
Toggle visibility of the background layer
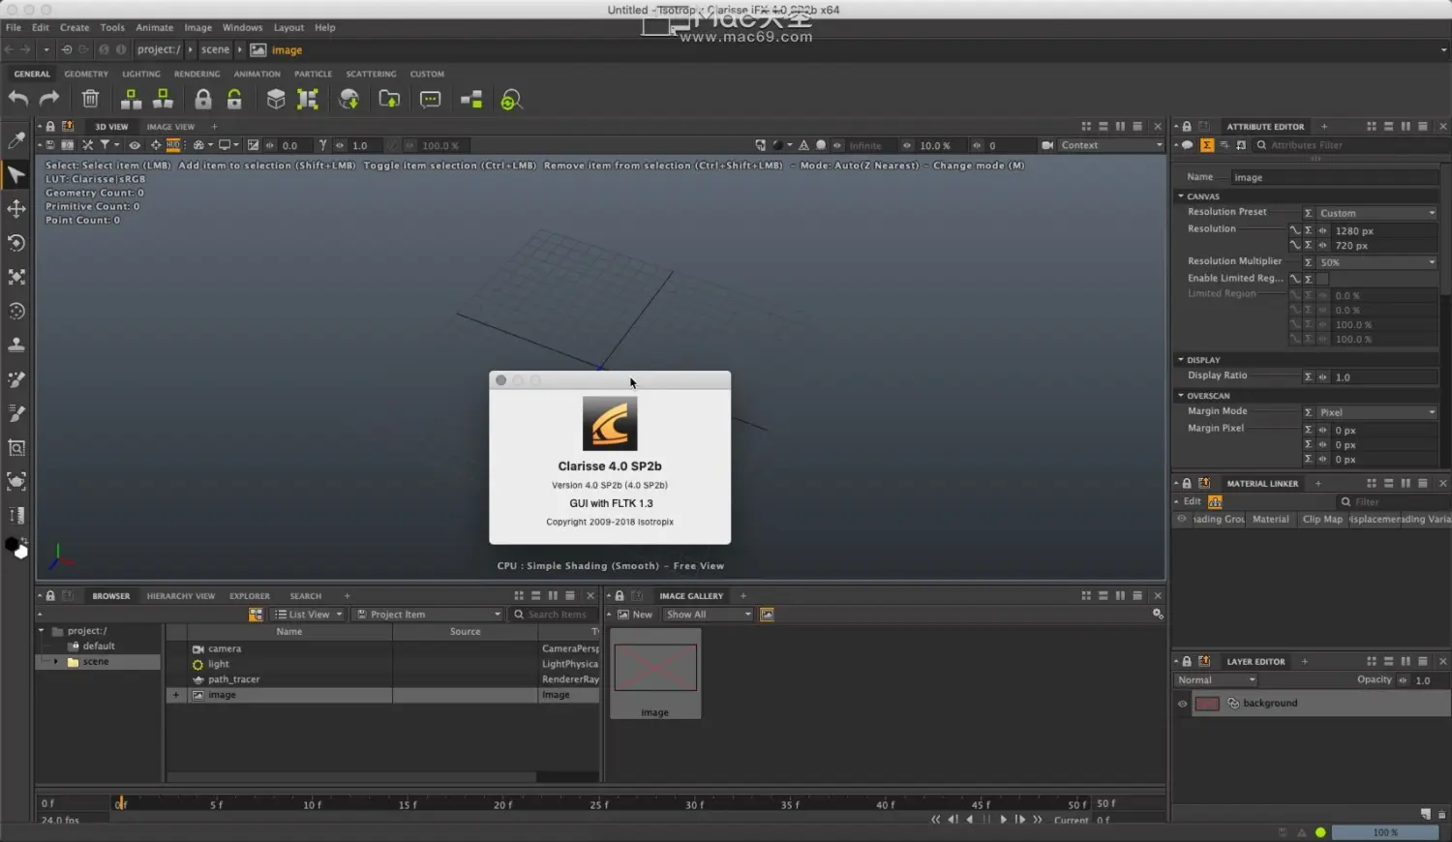(x=1182, y=704)
